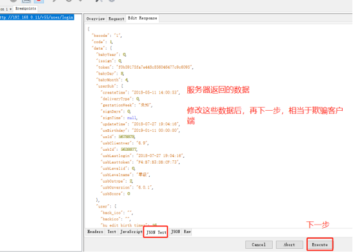
Task: Click the "user": { line
Action: pos(106,206)
